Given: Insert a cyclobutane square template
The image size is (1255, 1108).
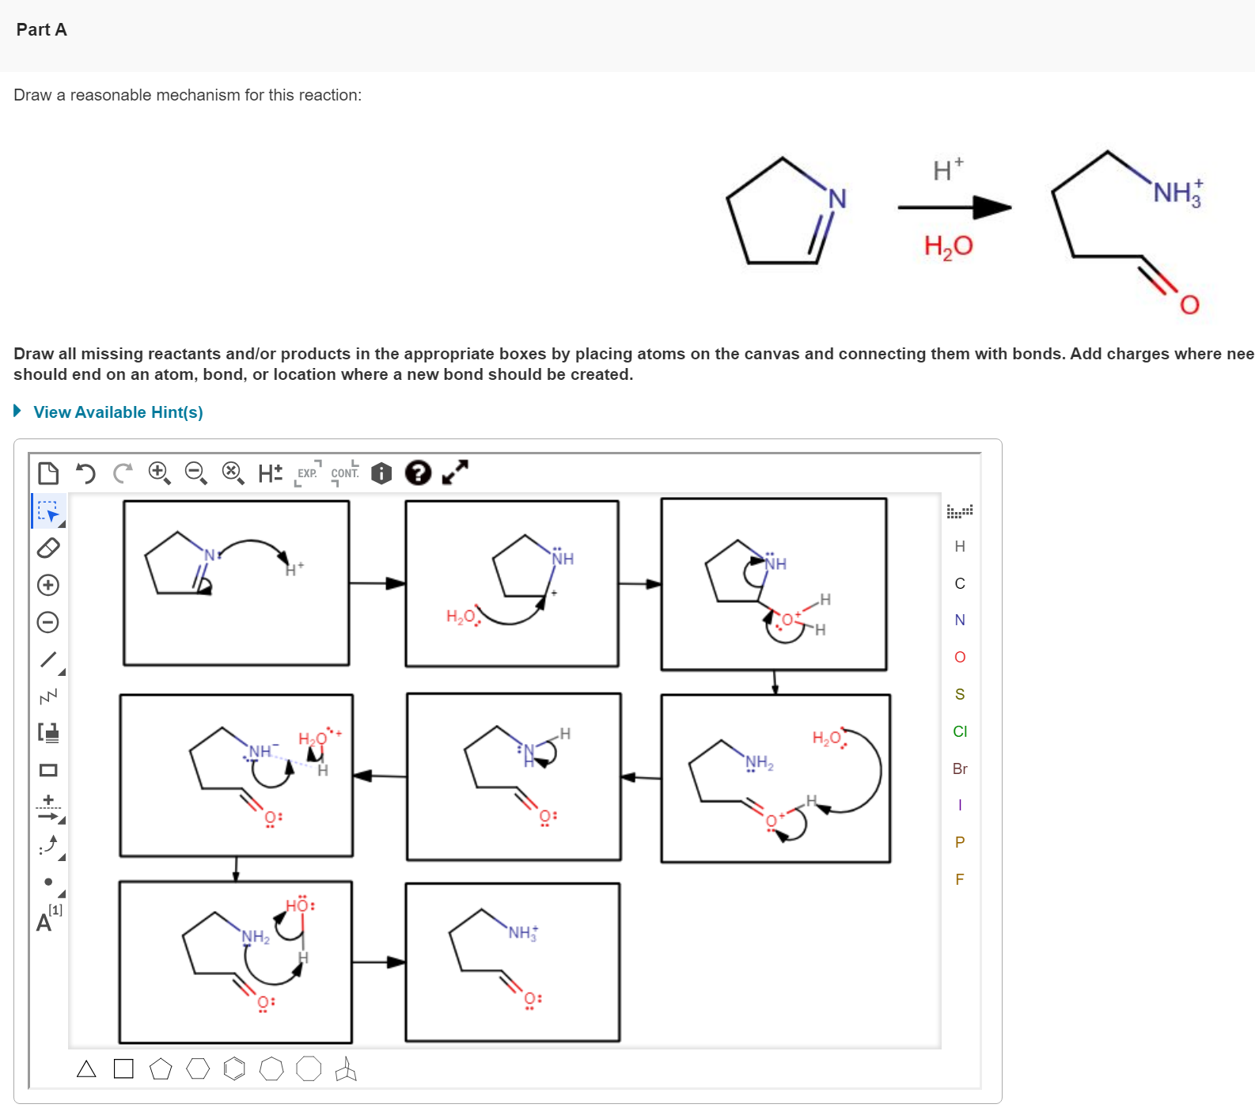Looking at the screenshot, I should tap(123, 1069).
